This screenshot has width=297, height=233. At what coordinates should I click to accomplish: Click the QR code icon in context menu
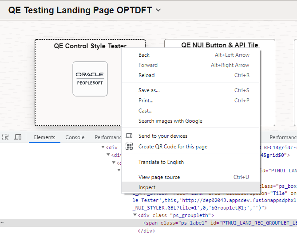click(x=129, y=146)
